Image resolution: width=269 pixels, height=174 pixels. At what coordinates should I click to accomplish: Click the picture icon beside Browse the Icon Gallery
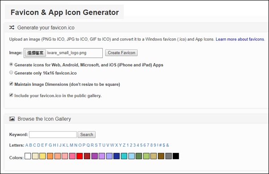click(12, 119)
